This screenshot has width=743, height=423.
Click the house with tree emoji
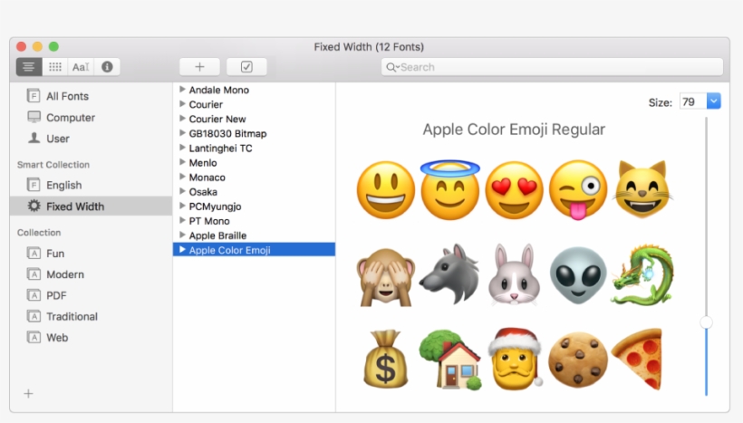tap(450, 360)
